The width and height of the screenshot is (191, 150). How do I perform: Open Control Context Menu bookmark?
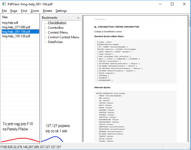(x=63, y=37)
